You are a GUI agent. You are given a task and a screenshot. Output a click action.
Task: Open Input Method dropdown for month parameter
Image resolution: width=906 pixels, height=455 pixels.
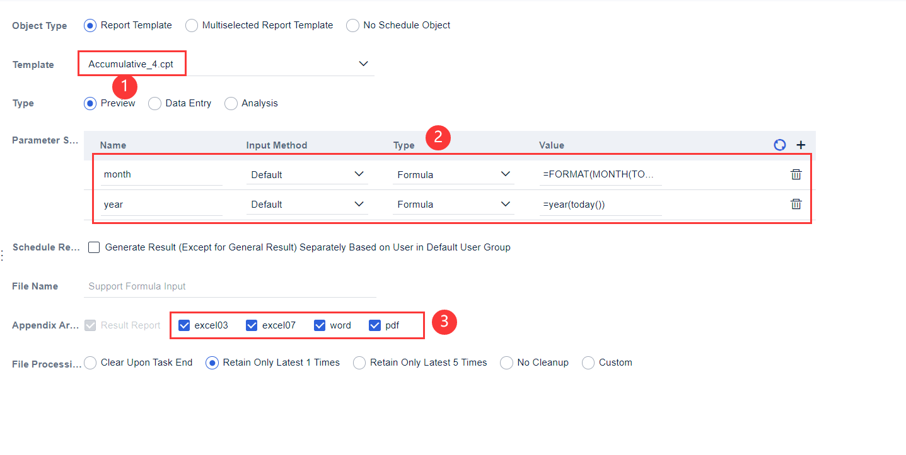[359, 174]
